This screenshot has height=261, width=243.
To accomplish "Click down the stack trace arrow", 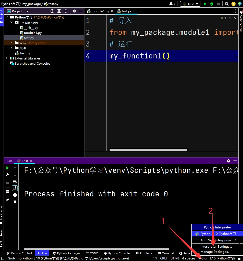I will point(15,175).
